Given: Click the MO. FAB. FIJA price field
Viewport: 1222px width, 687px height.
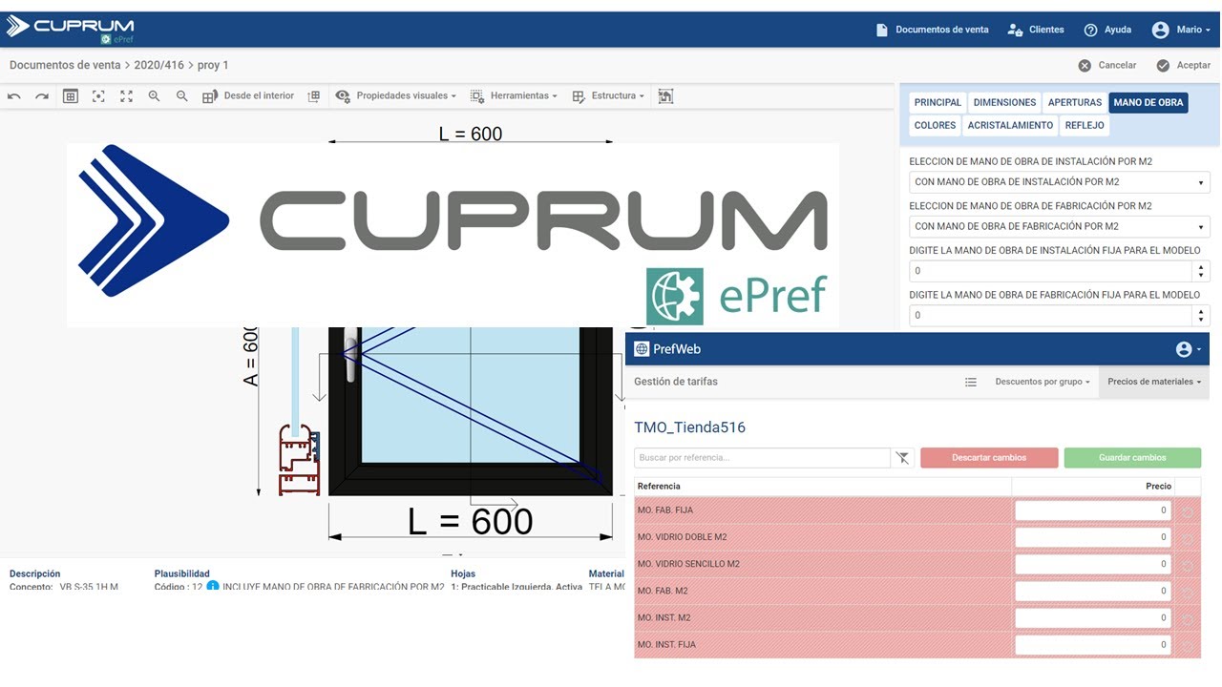Looking at the screenshot, I should [x=1093, y=510].
